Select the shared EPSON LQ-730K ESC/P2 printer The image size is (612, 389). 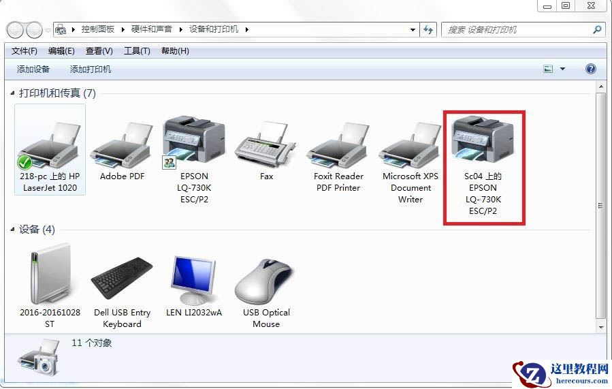coord(194,160)
